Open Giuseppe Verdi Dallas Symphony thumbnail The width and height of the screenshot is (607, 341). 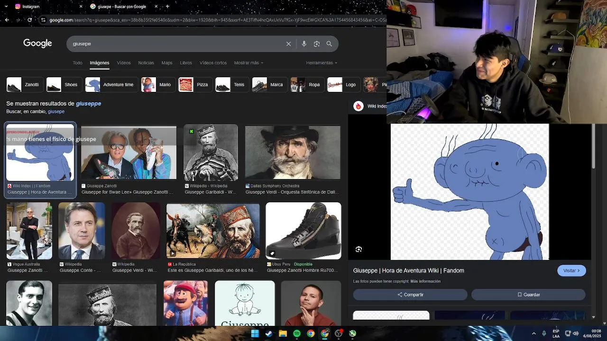(293, 153)
